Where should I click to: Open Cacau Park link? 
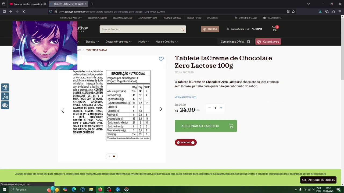click(212, 18)
